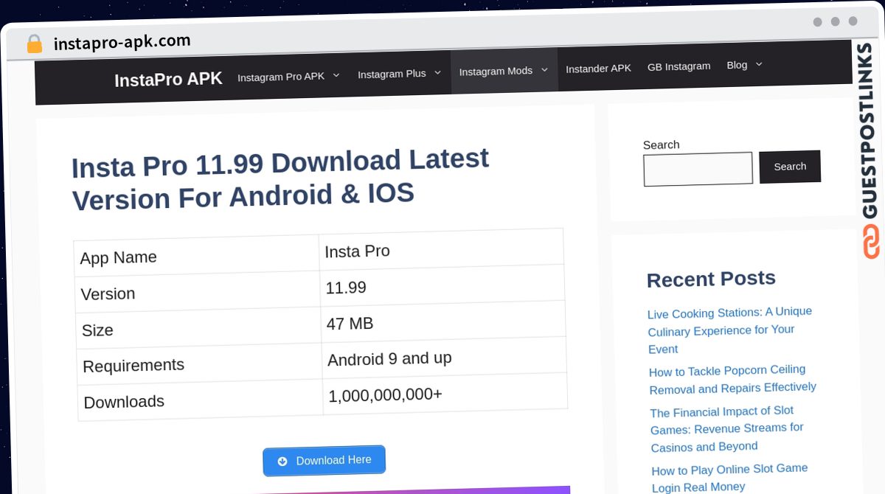This screenshot has height=494, width=885.
Task: Expand the Instagram Mods submenu chevron
Action: [x=544, y=70]
